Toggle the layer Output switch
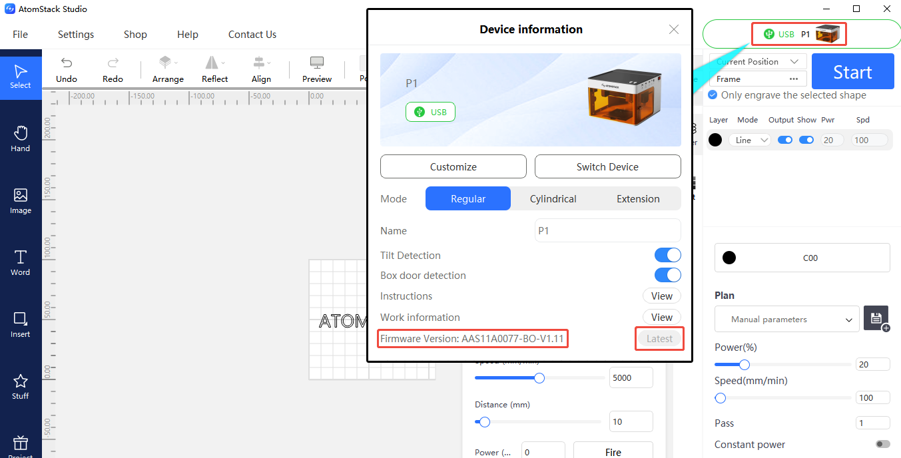This screenshot has width=901, height=458. click(x=785, y=140)
